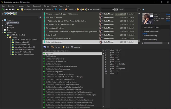Click the Filter text input field
171x109 pixels.
point(131,10)
